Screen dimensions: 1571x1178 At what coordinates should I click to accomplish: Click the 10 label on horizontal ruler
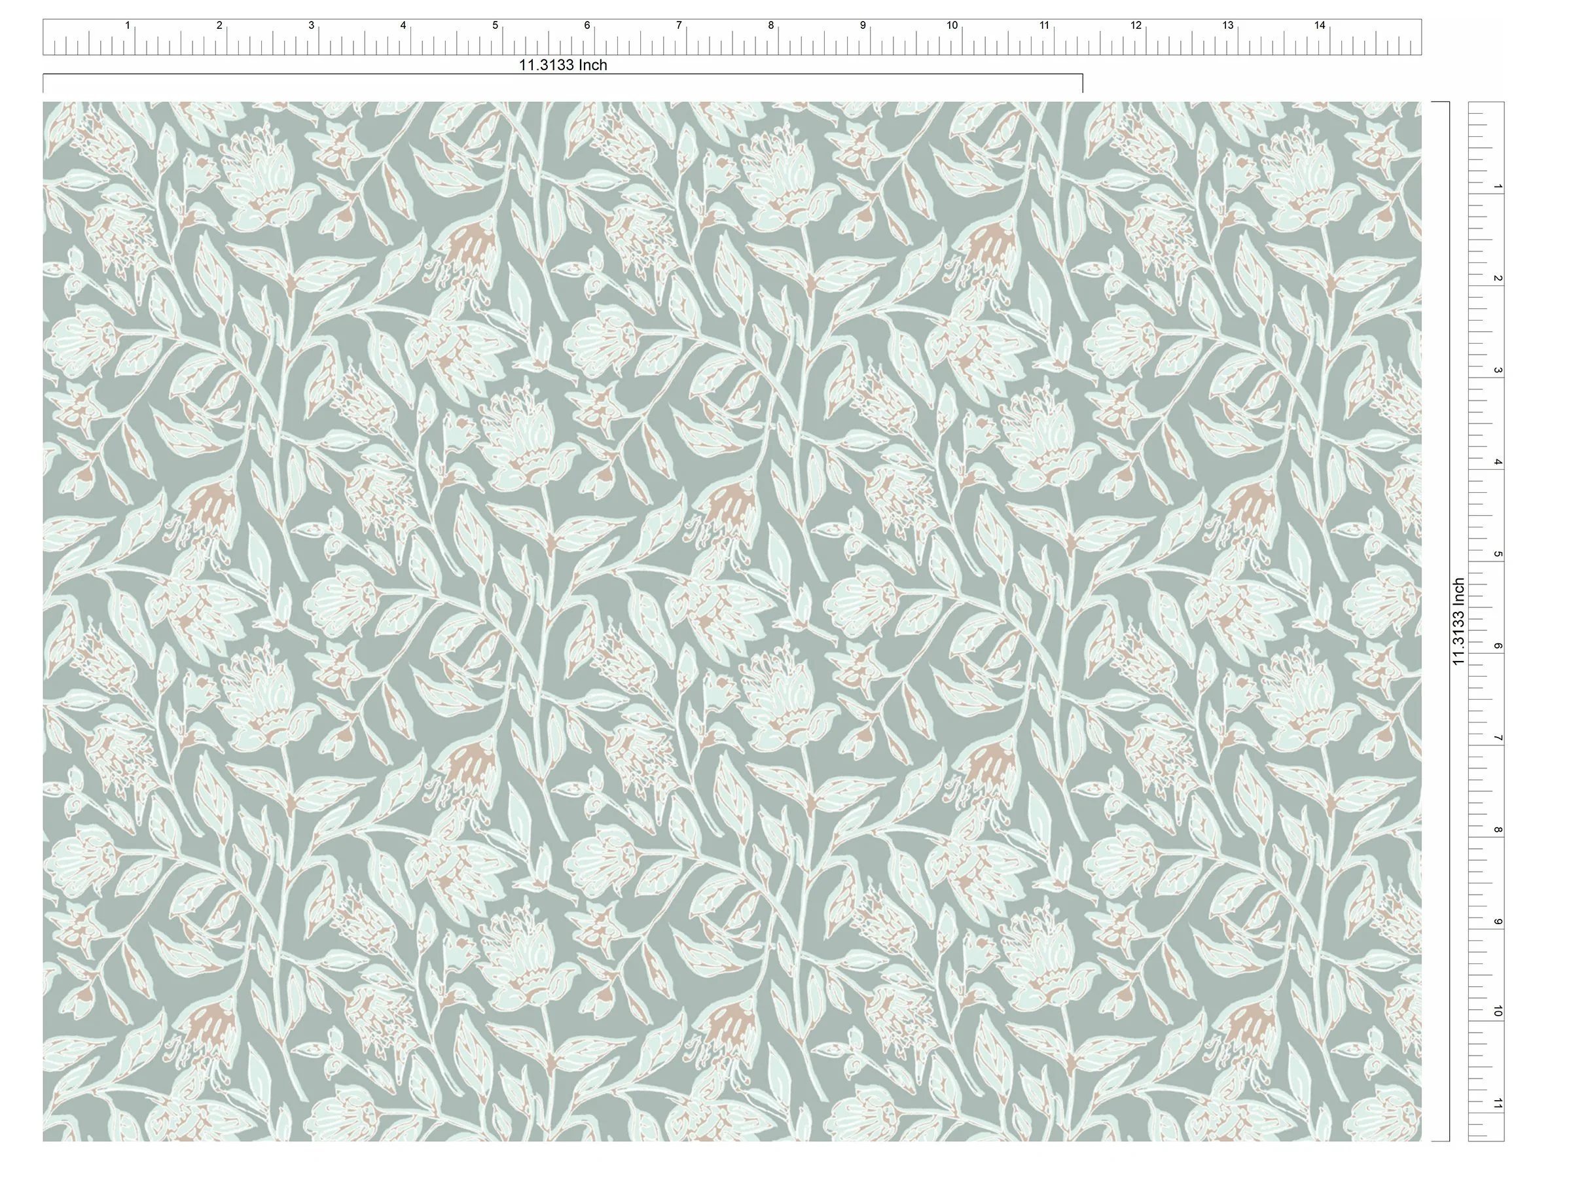pos(952,26)
